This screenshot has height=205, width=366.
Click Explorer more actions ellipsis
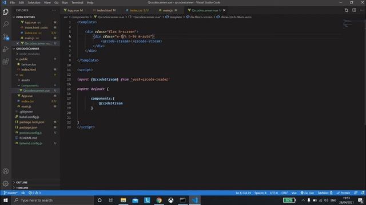pyautogui.click(x=54, y=10)
